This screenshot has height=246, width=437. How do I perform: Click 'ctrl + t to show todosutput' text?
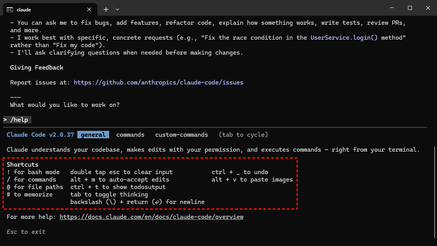point(118,187)
